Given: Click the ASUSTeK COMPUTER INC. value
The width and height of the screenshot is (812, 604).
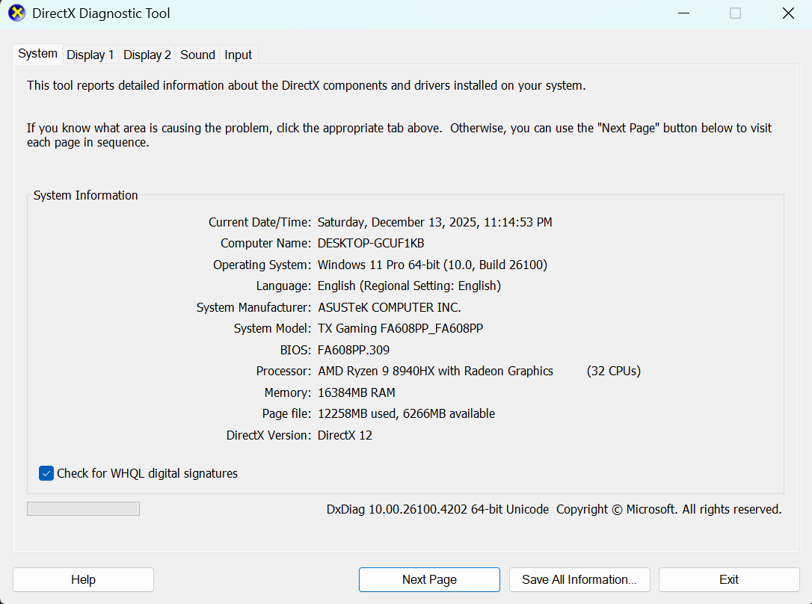Looking at the screenshot, I should tap(389, 307).
